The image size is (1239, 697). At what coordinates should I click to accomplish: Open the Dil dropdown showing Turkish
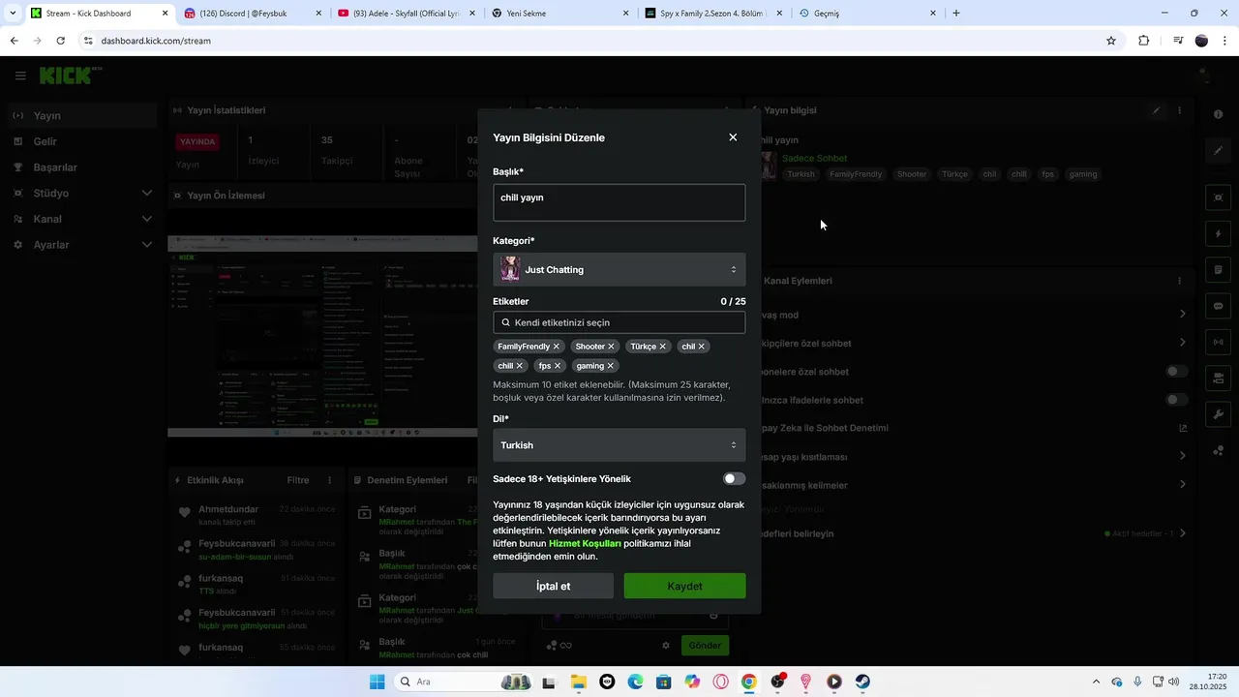(x=619, y=445)
